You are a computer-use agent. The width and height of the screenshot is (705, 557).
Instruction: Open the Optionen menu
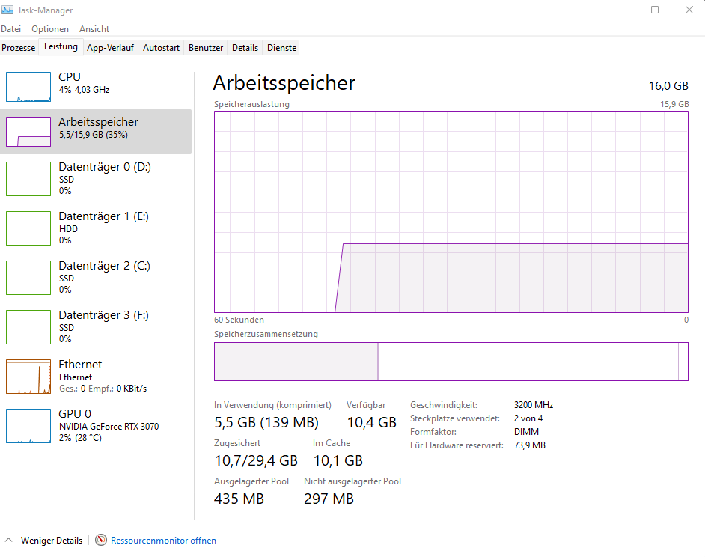point(49,28)
